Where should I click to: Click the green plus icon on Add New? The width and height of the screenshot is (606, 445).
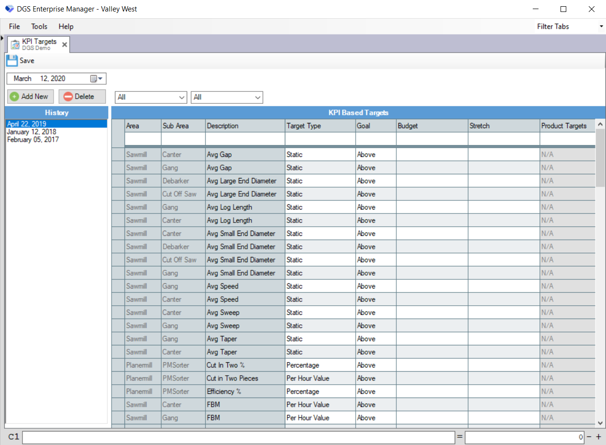tap(15, 96)
